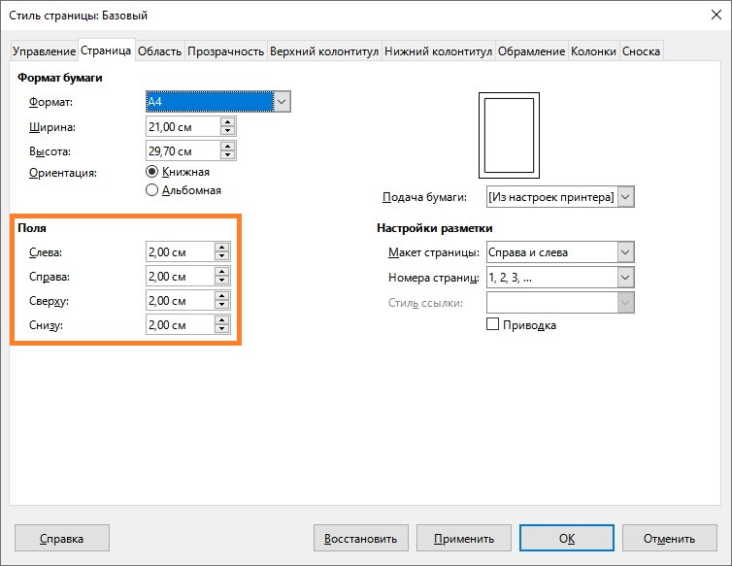Open the Макет страницы dropdown

point(625,252)
